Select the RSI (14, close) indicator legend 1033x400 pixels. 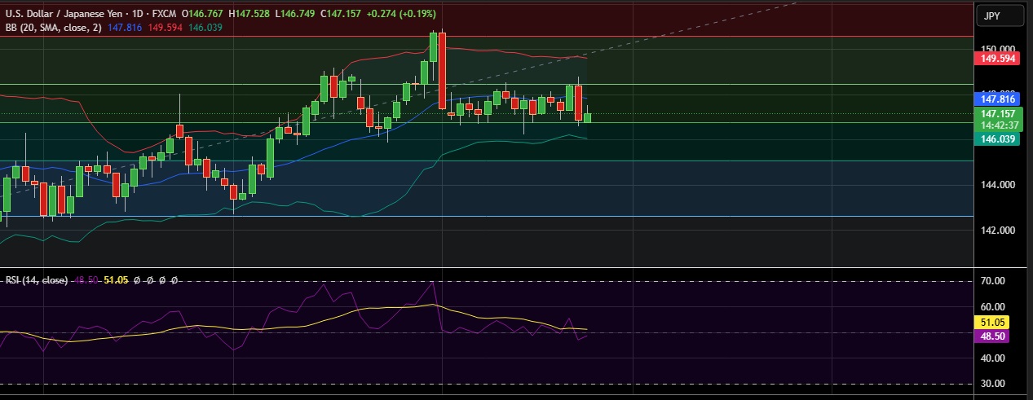pos(37,279)
